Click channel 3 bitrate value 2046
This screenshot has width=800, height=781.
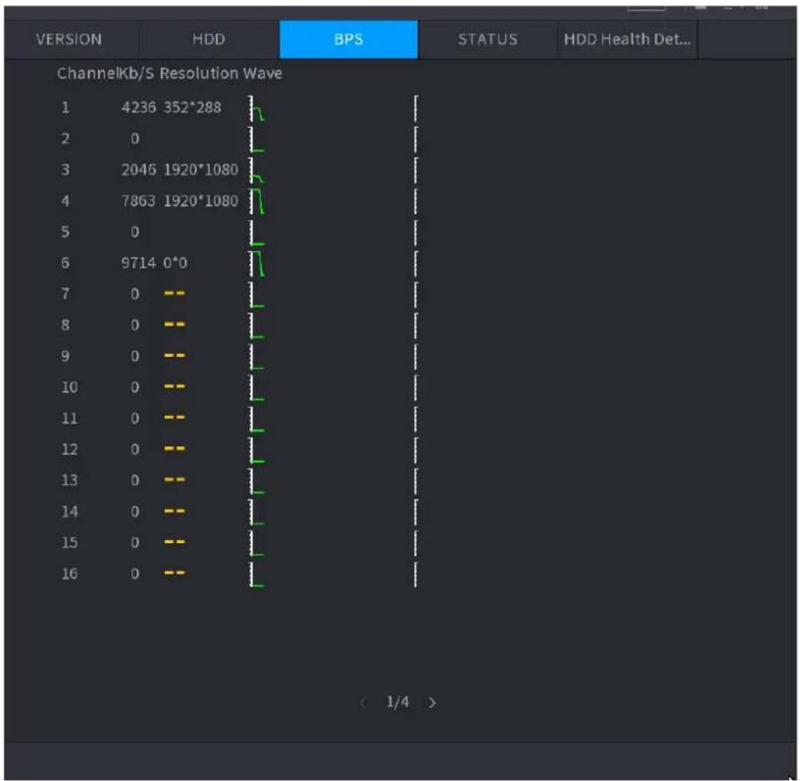pyautogui.click(x=138, y=170)
